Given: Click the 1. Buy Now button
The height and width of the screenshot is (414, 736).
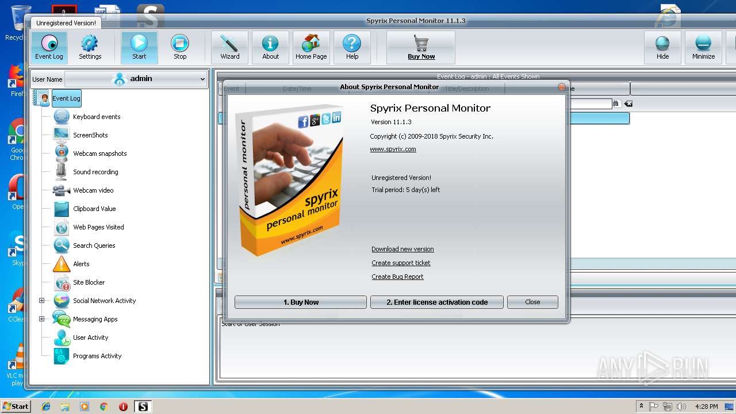Looking at the screenshot, I should coord(301,302).
